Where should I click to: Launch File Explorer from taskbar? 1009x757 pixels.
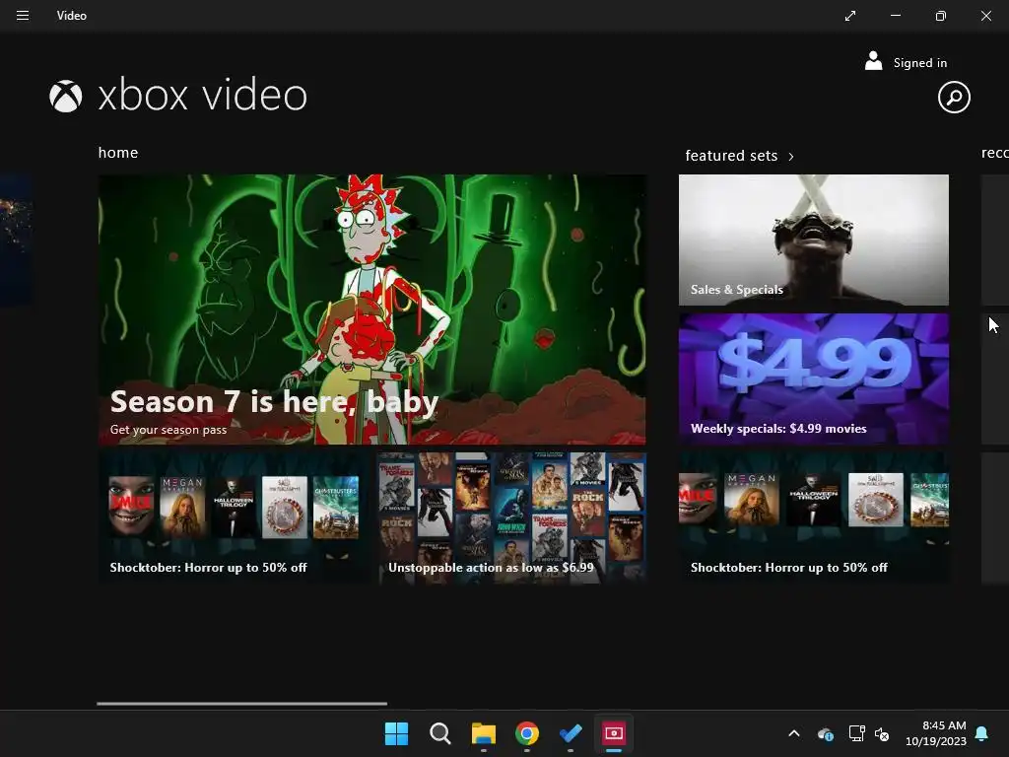pyautogui.click(x=483, y=733)
